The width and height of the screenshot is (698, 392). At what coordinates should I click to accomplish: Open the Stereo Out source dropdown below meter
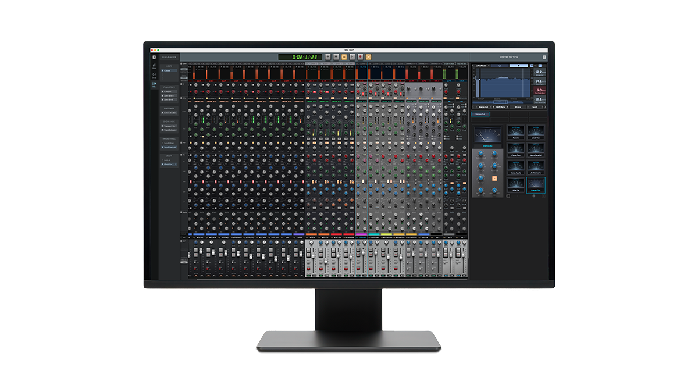coord(483,107)
